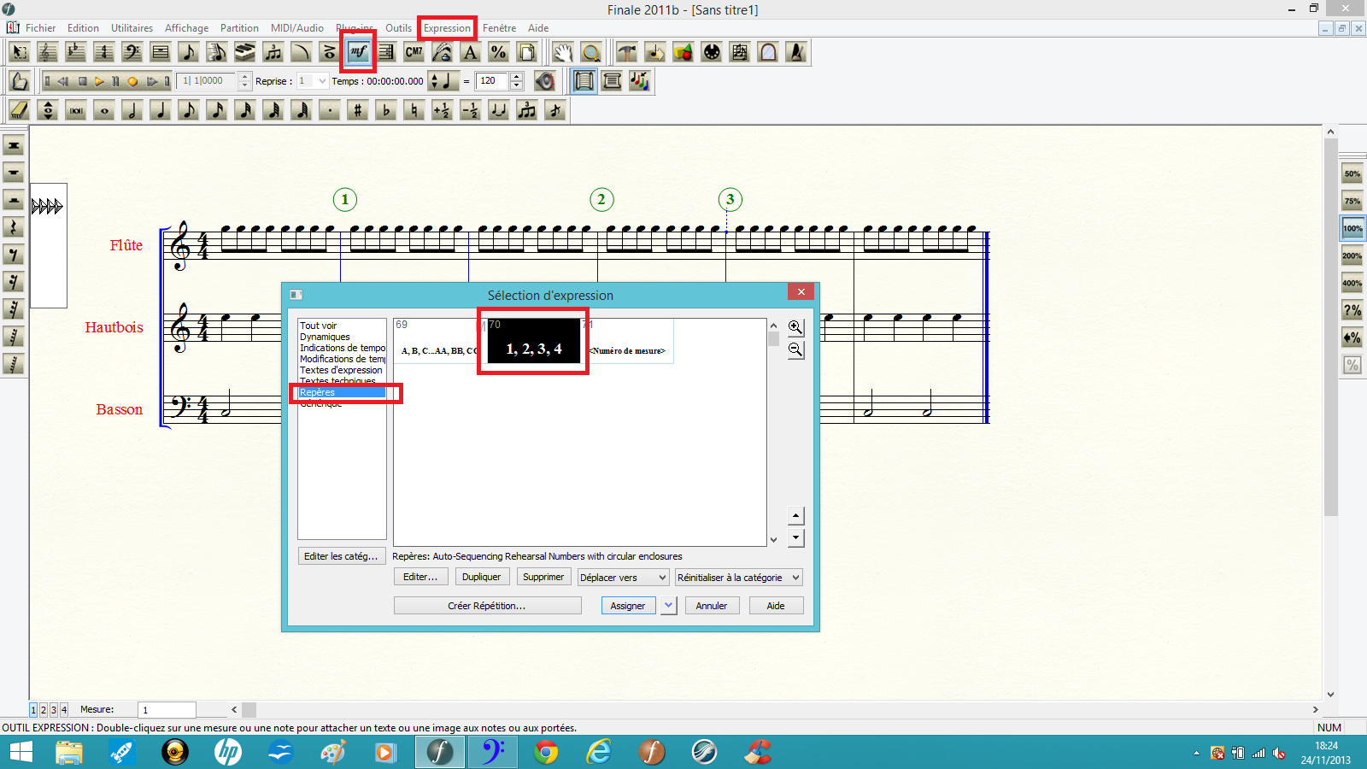This screenshot has width=1367, height=769.
Task: Select the Text tool (A)
Action: point(471,52)
